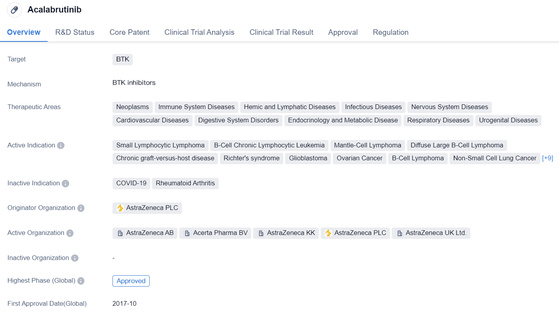Screen dimensions: 559x312
Task: Click the BTK target tag
Action: (123, 59)
